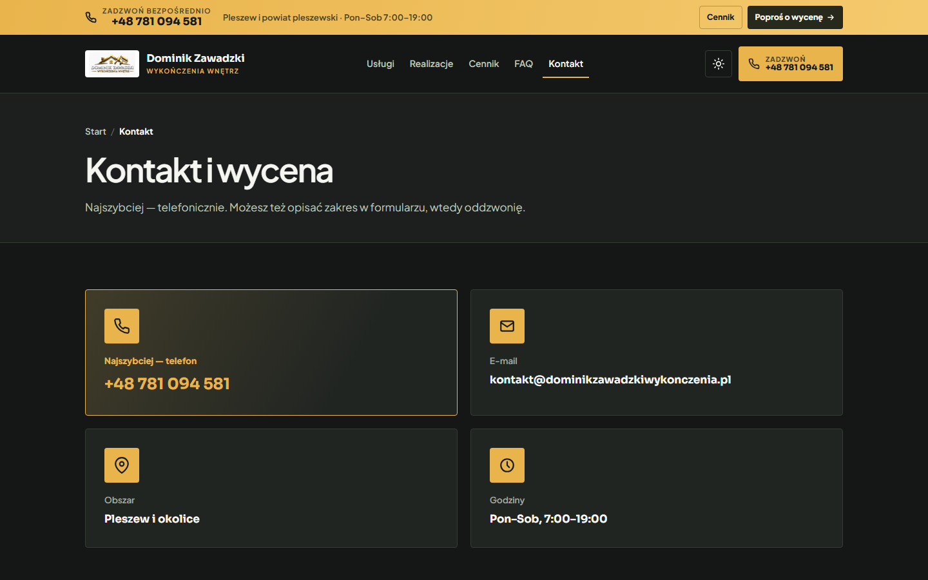Click the Cennik button in the top bar
This screenshot has height=580, width=928.
pyautogui.click(x=720, y=17)
